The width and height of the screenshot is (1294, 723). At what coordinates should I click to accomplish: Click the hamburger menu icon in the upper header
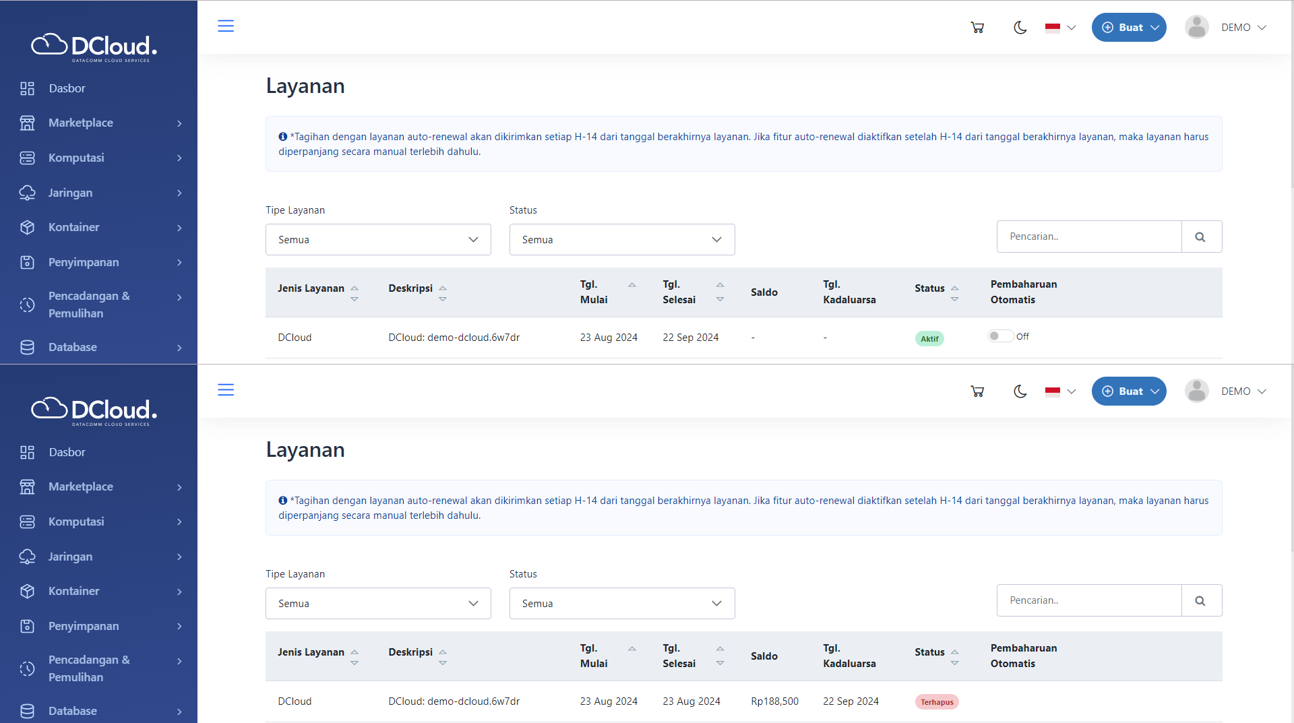(x=226, y=26)
